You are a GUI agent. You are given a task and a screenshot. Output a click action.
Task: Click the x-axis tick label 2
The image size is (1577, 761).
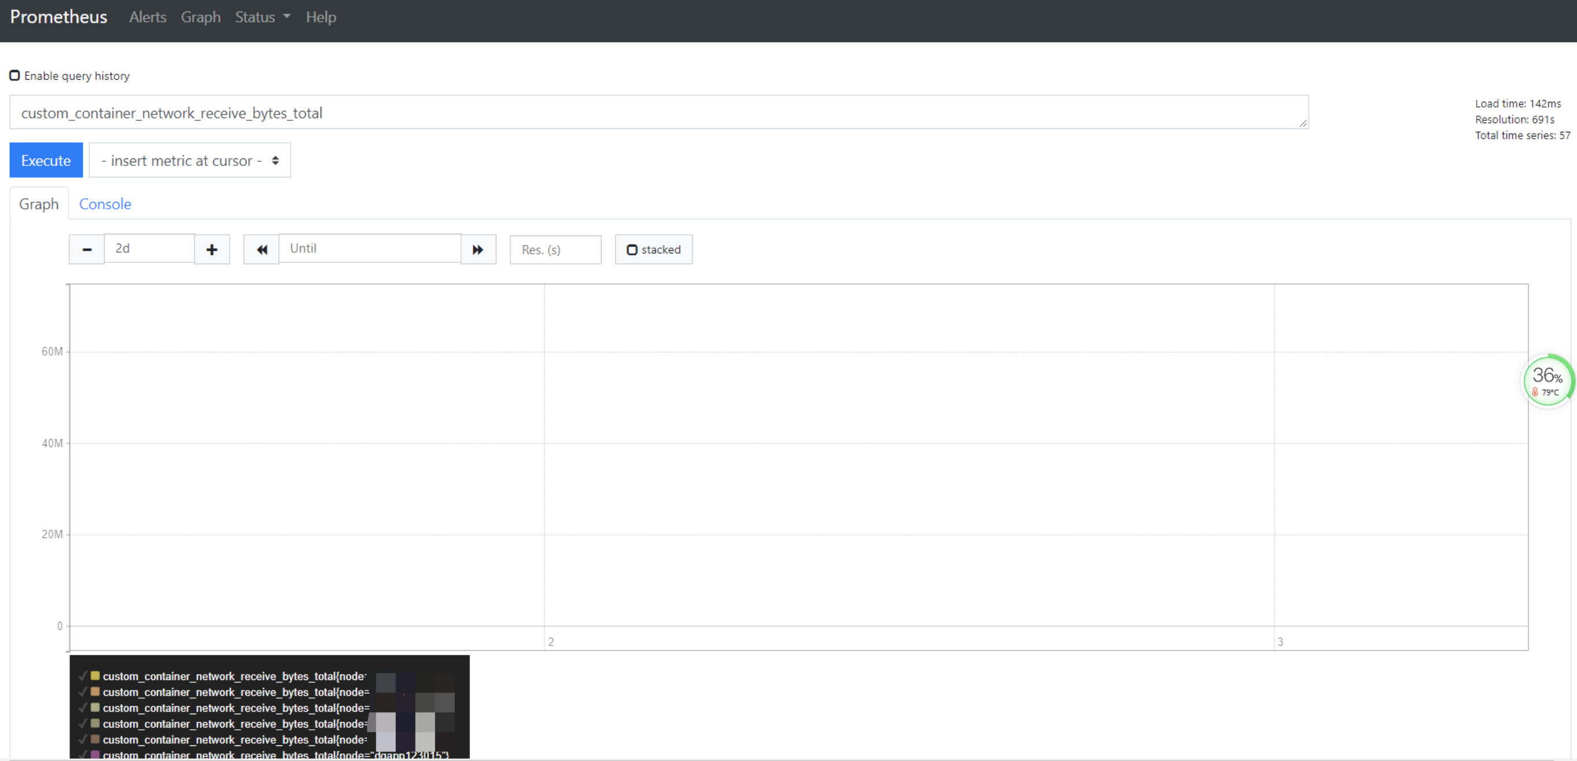click(x=551, y=642)
